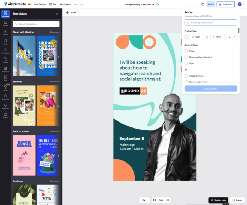The height and width of the screenshot is (205, 247).
Task: Open the Pages panel
Action: [x=237, y=200]
